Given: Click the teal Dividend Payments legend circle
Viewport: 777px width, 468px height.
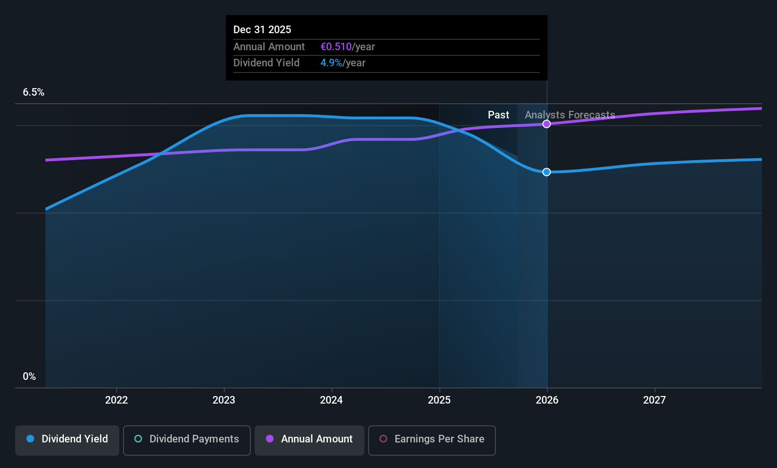Looking at the screenshot, I should click(x=138, y=439).
